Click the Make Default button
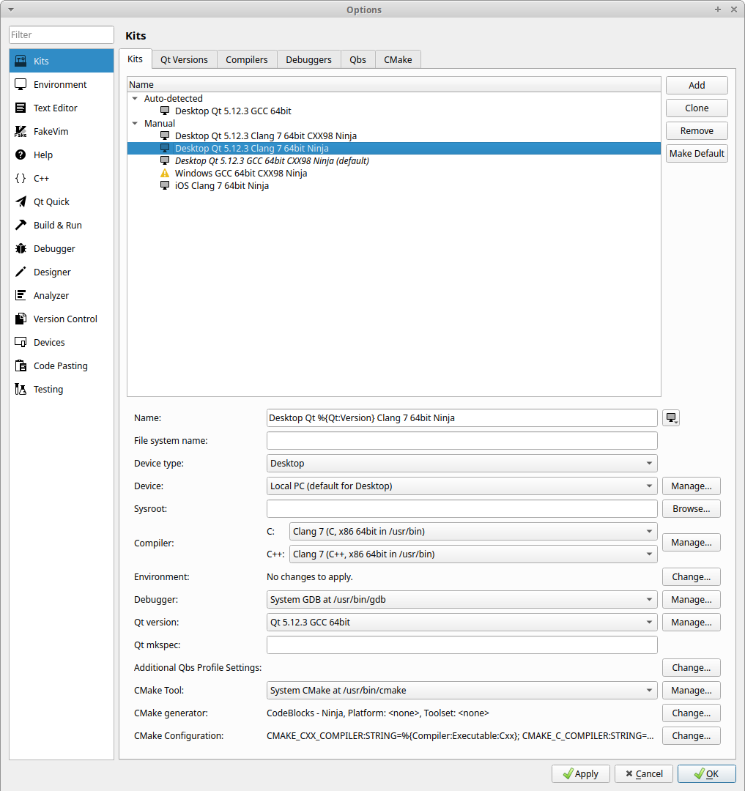The width and height of the screenshot is (745, 791). tap(696, 154)
